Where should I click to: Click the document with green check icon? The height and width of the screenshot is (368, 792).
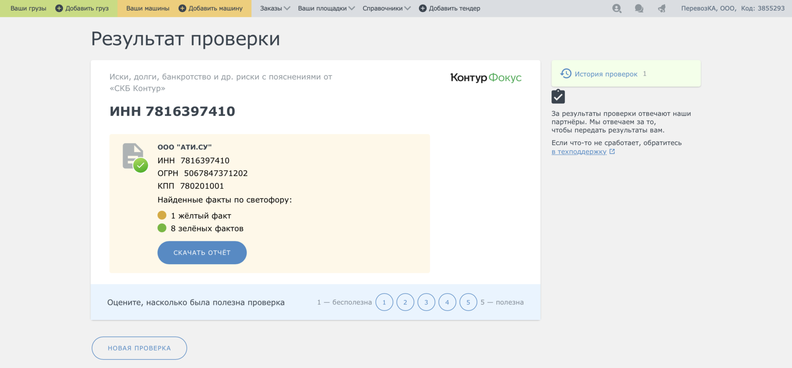(x=135, y=158)
